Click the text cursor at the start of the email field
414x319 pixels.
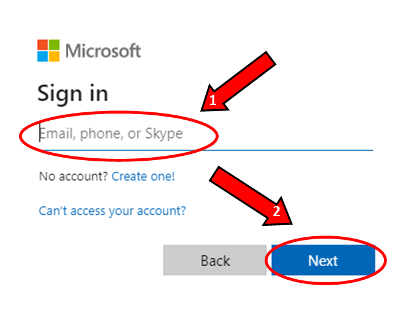click(x=40, y=133)
